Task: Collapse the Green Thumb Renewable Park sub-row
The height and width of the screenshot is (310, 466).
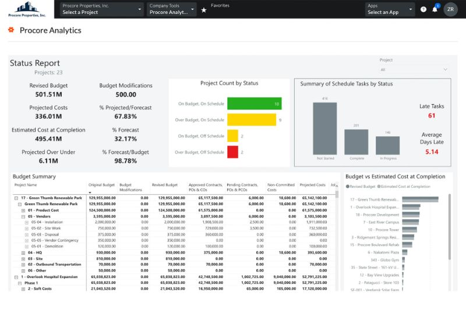Action: (20, 204)
